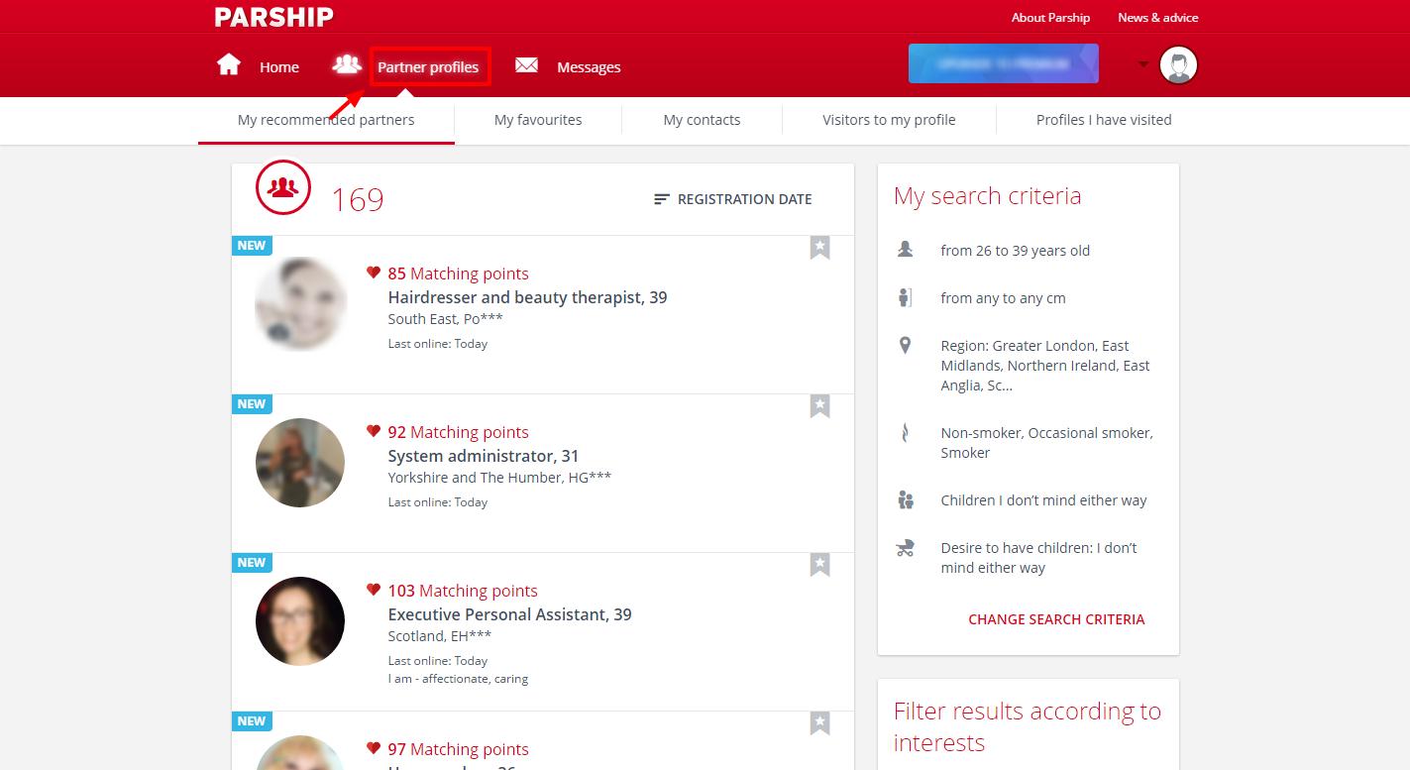Click the 169 partners count
The image size is (1410, 770).
coord(358,199)
